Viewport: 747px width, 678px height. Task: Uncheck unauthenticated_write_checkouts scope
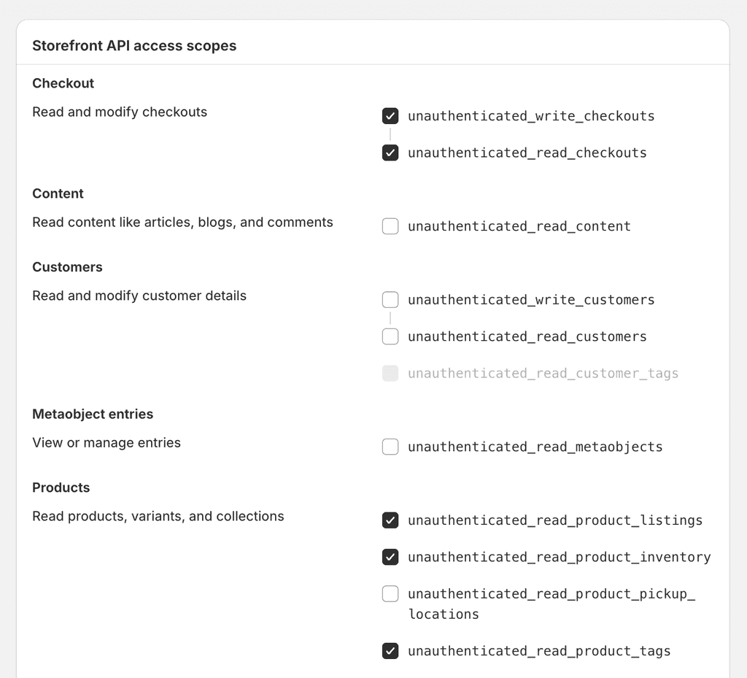[390, 115]
